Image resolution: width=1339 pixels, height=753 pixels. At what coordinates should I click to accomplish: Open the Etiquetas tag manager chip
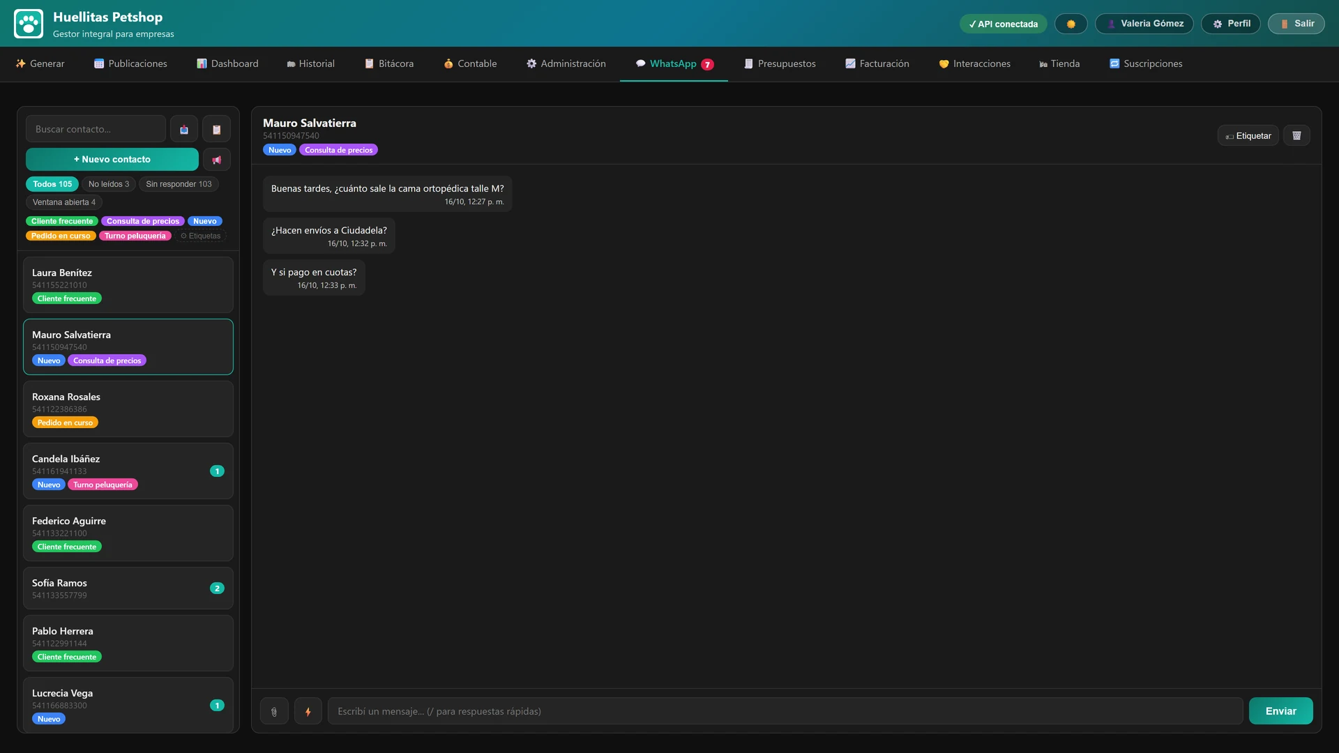201,236
